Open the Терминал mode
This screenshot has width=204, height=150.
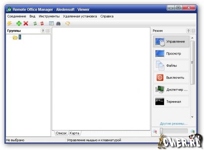coord(171,102)
